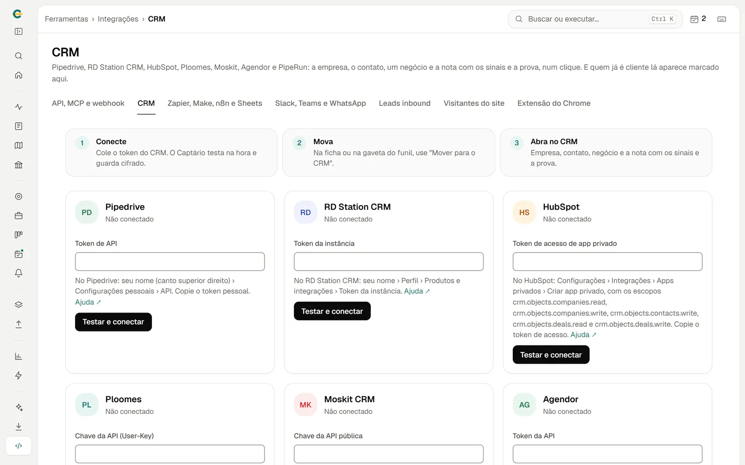Click the Captário logo icon
Viewport: 745px width, 465px height.
(18, 14)
